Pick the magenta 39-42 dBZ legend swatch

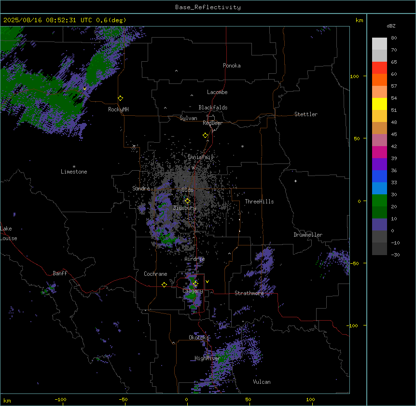379,152
